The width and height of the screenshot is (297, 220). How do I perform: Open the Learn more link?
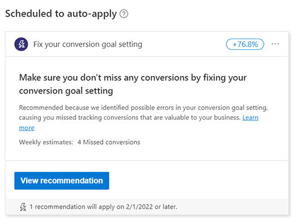[x=138, y=123]
